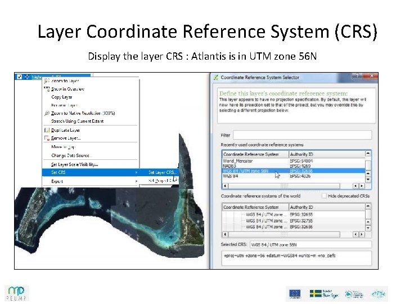
Task: Open the Export menu item
Action: (91, 181)
